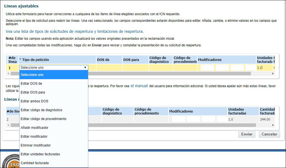Click the 244.00 amount in line 2

tap(265, 119)
